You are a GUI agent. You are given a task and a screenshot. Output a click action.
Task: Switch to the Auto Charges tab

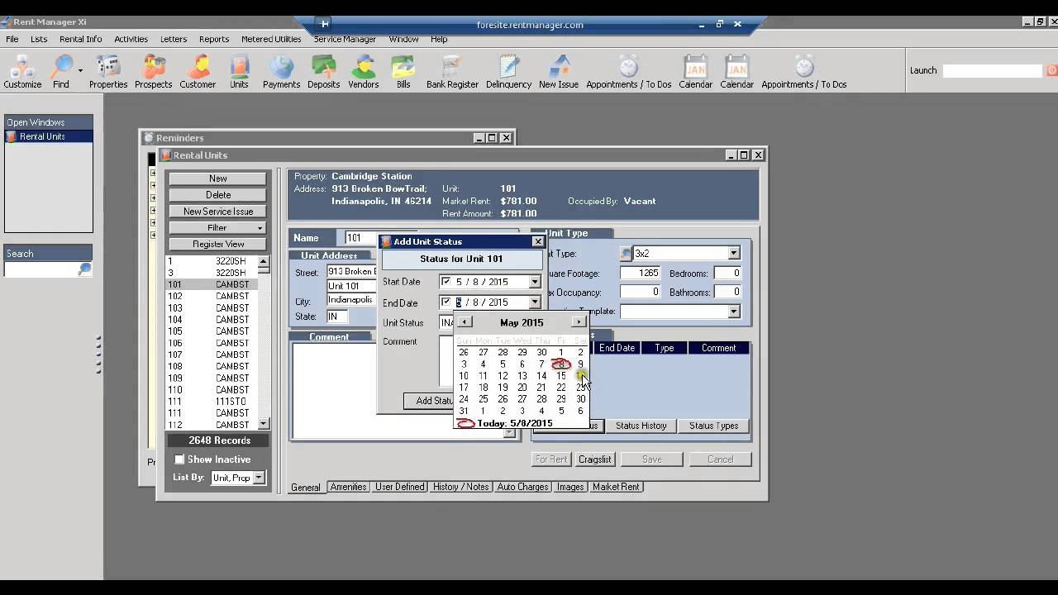(522, 487)
